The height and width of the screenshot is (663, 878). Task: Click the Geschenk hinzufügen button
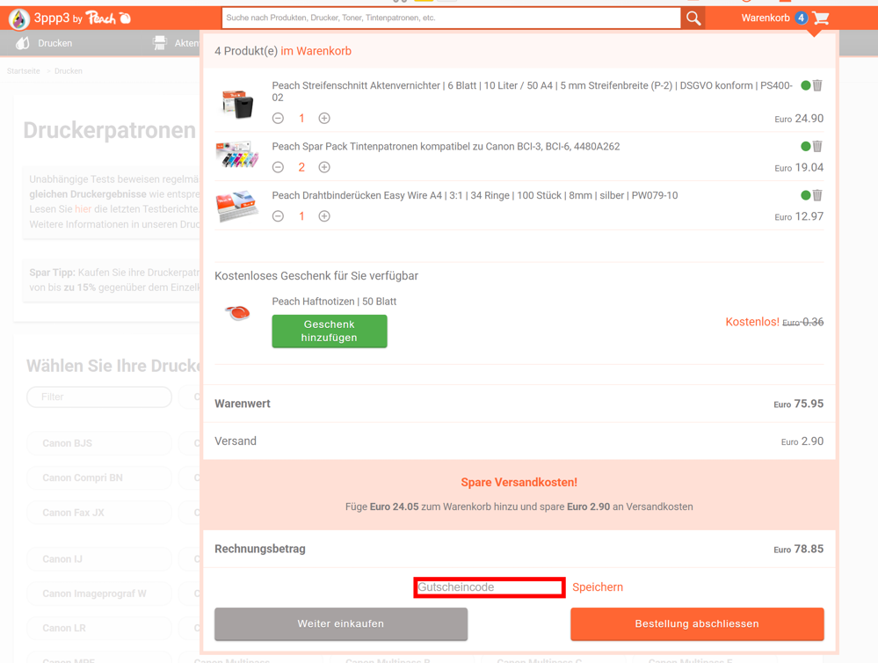[330, 331]
